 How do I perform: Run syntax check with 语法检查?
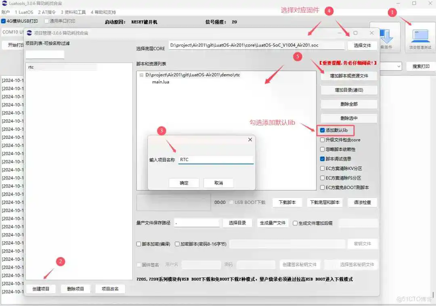(x=362, y=202)
